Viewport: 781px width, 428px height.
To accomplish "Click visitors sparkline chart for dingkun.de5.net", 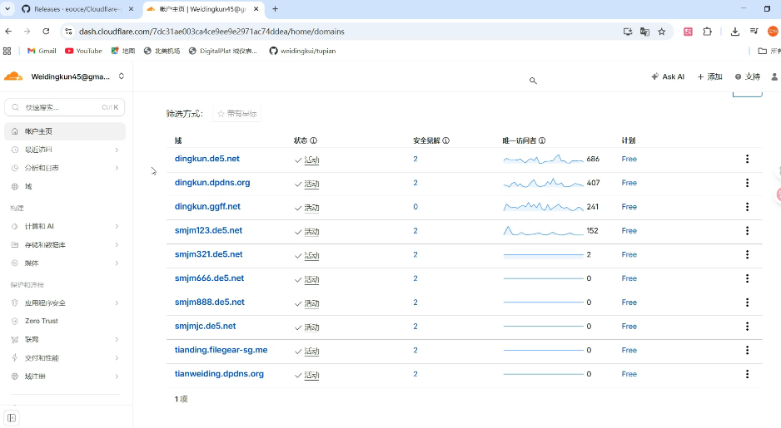I will pyautogui.click(x=543, y=159).
